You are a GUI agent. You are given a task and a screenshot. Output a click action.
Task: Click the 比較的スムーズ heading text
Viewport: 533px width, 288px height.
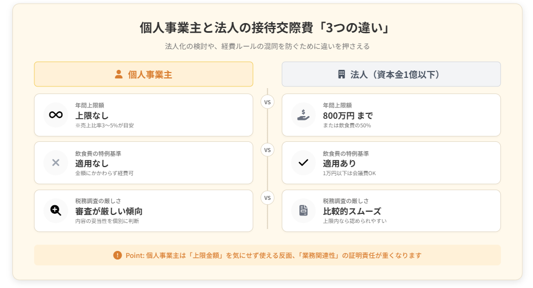point(352,211)
